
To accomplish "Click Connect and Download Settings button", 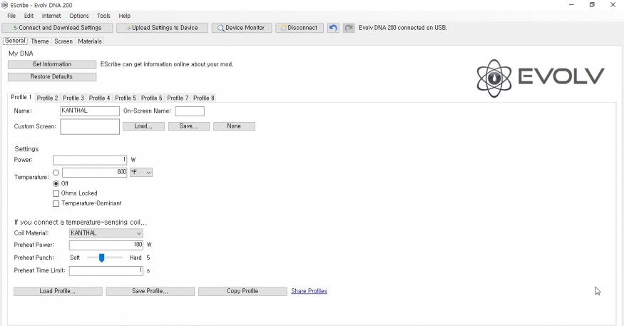I will [x=57, y=28].
